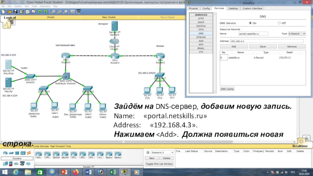Image resolution: width=313 pixels, height=176 pixels.
Task: Click PC6 in the branch network
Action: pyautogui.click(x=160, y=91)
